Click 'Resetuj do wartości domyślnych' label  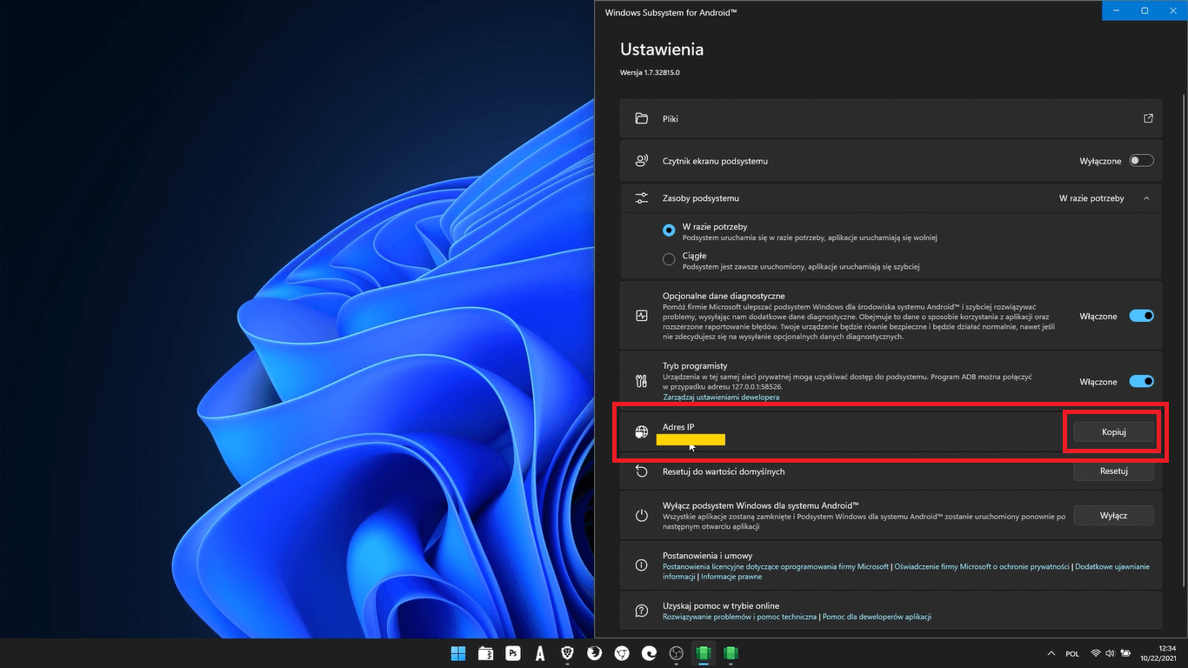coord(724,471)
